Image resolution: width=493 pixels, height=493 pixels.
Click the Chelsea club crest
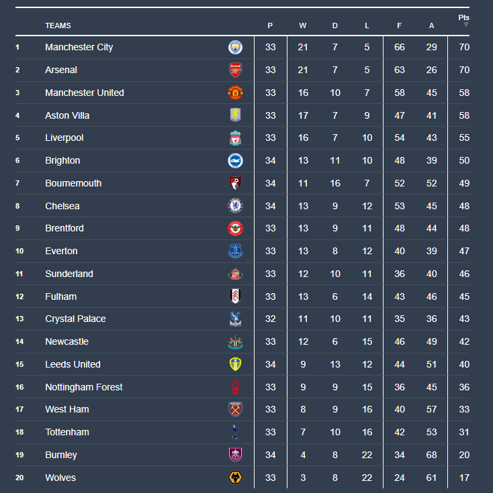(235, 206)
